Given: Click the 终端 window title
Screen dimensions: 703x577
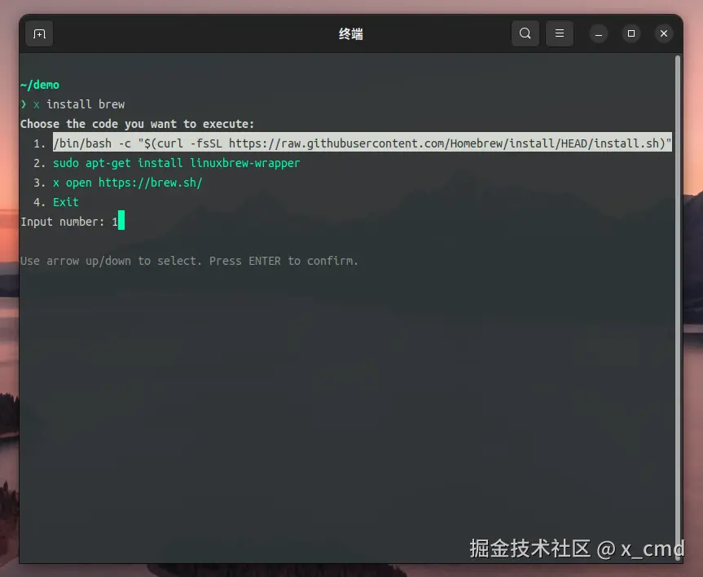Looking at the screenshot, I should pos(350,33).
